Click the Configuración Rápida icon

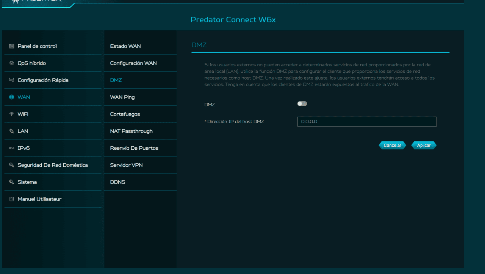[11, 80]
